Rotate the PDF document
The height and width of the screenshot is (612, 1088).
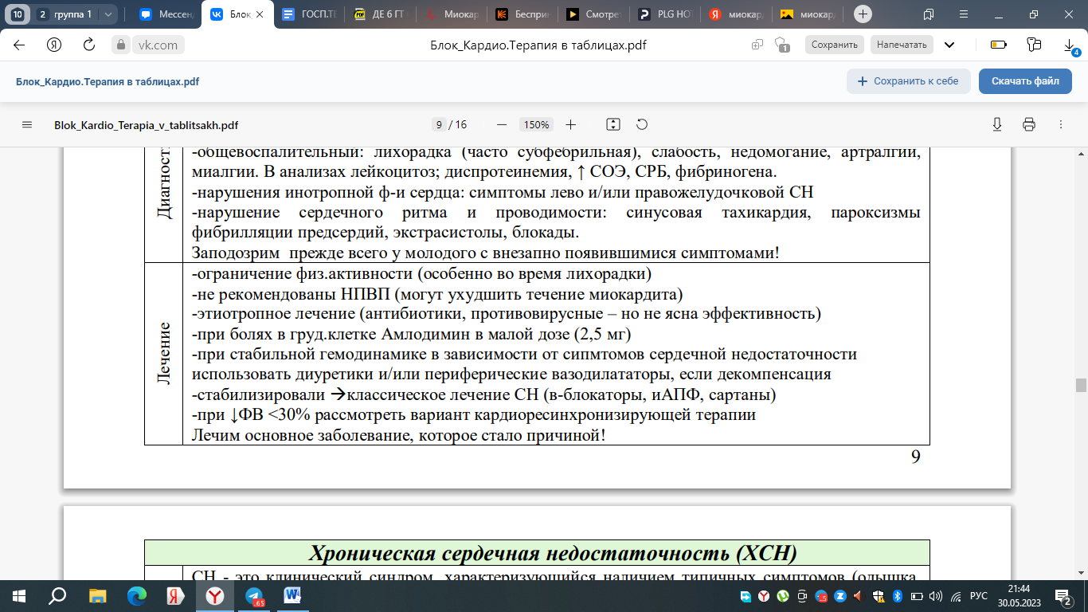[x=642, y=125]
